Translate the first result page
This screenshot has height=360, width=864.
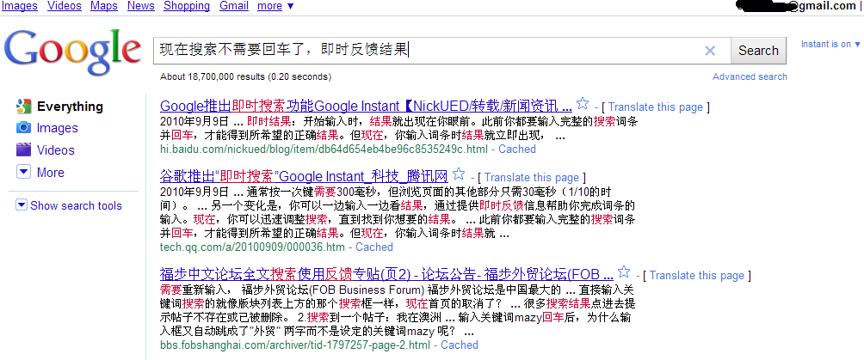click(656, 107)
